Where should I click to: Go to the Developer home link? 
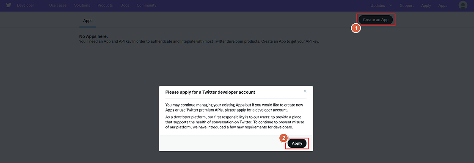click(25, 5)
